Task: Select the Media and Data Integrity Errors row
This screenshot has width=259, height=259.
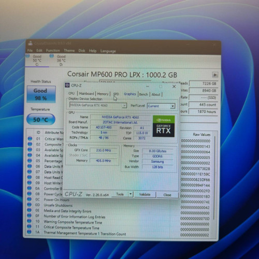Action: 118,211
